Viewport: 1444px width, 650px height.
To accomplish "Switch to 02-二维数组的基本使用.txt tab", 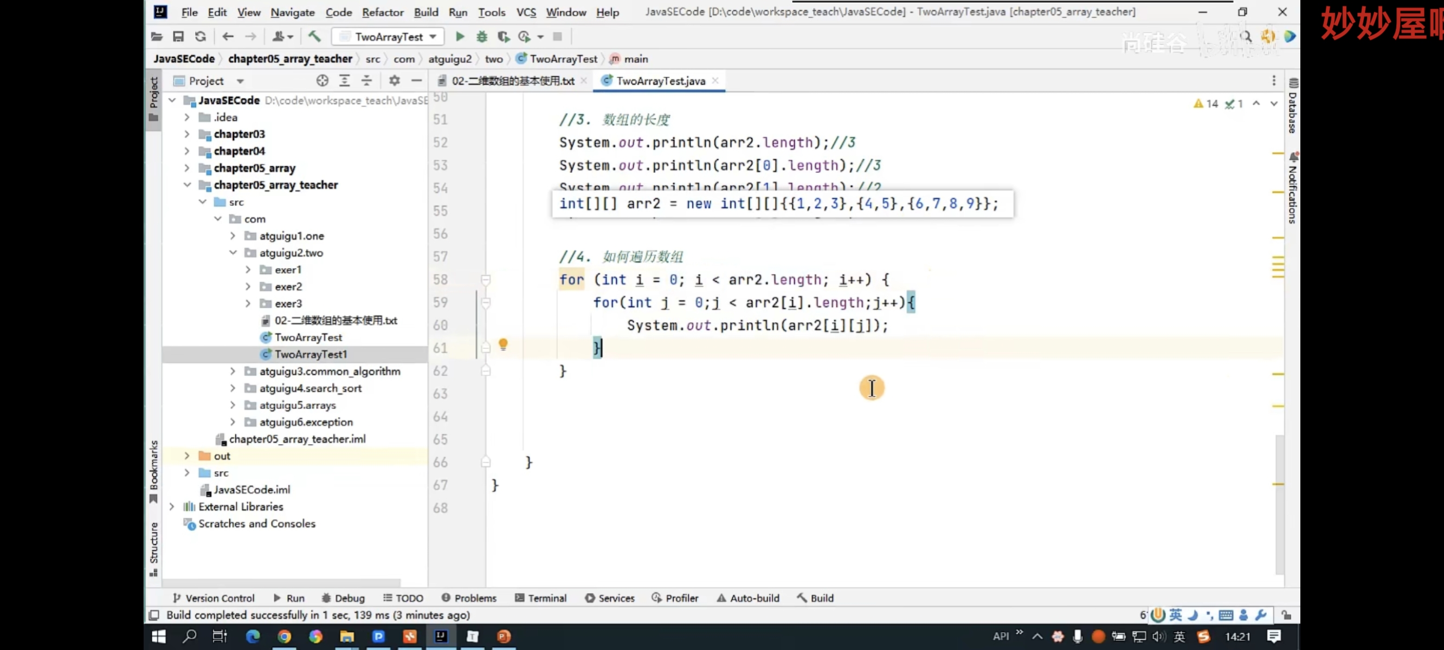I will pos(512,81).
